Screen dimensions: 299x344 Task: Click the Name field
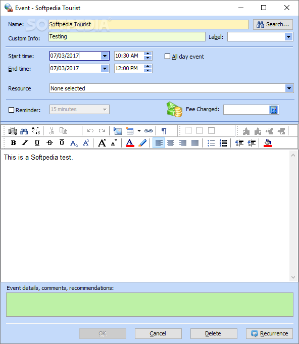tap(148, 24)
